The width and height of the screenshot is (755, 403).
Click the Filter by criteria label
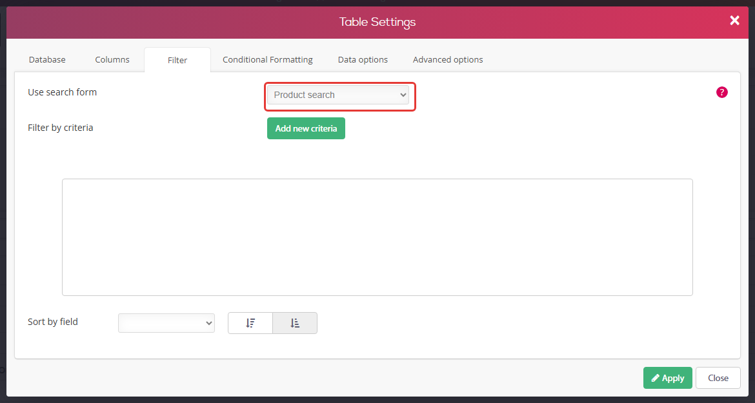click(x=60, y=128)
